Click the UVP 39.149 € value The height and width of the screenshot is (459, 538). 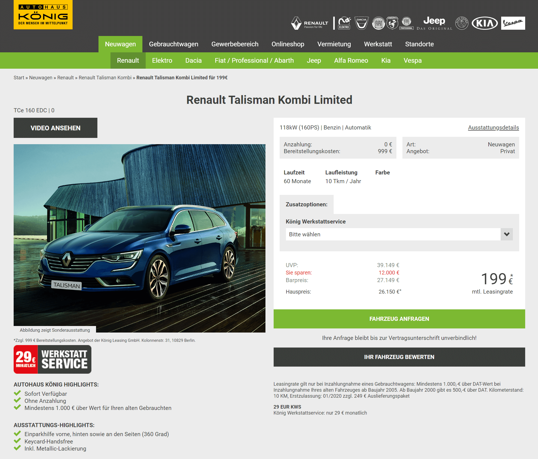coord(388,265)
